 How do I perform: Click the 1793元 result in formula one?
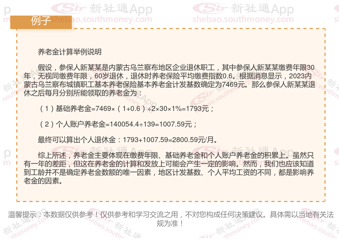click(x=197, y=108)
